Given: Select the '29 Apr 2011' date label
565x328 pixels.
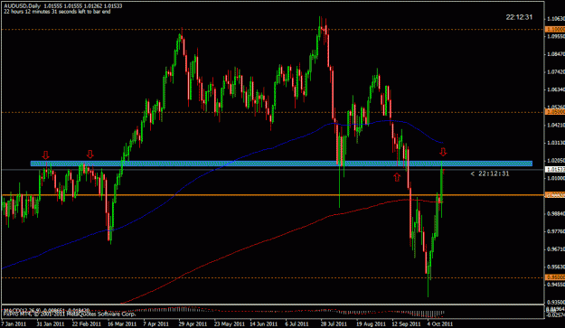Looking at the screenshot, I should pyautogui.click(x=193, y=323).
